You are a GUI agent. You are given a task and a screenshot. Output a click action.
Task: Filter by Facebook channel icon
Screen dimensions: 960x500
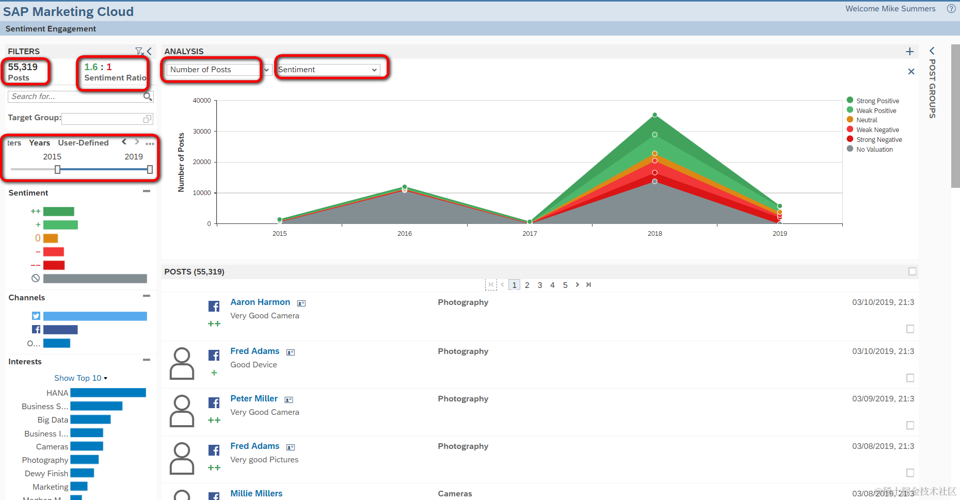pos(36,330)
